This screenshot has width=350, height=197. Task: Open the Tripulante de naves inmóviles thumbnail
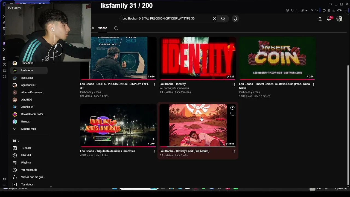[118, 125]
